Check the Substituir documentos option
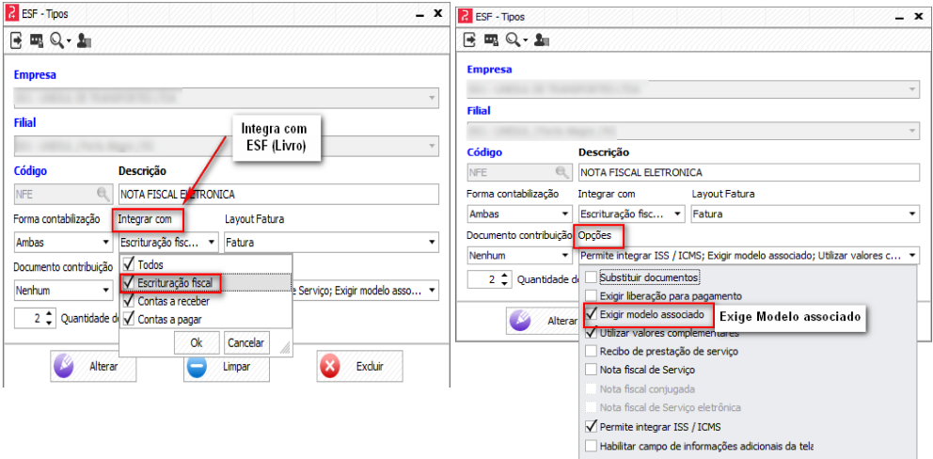 tap(591, 277)
